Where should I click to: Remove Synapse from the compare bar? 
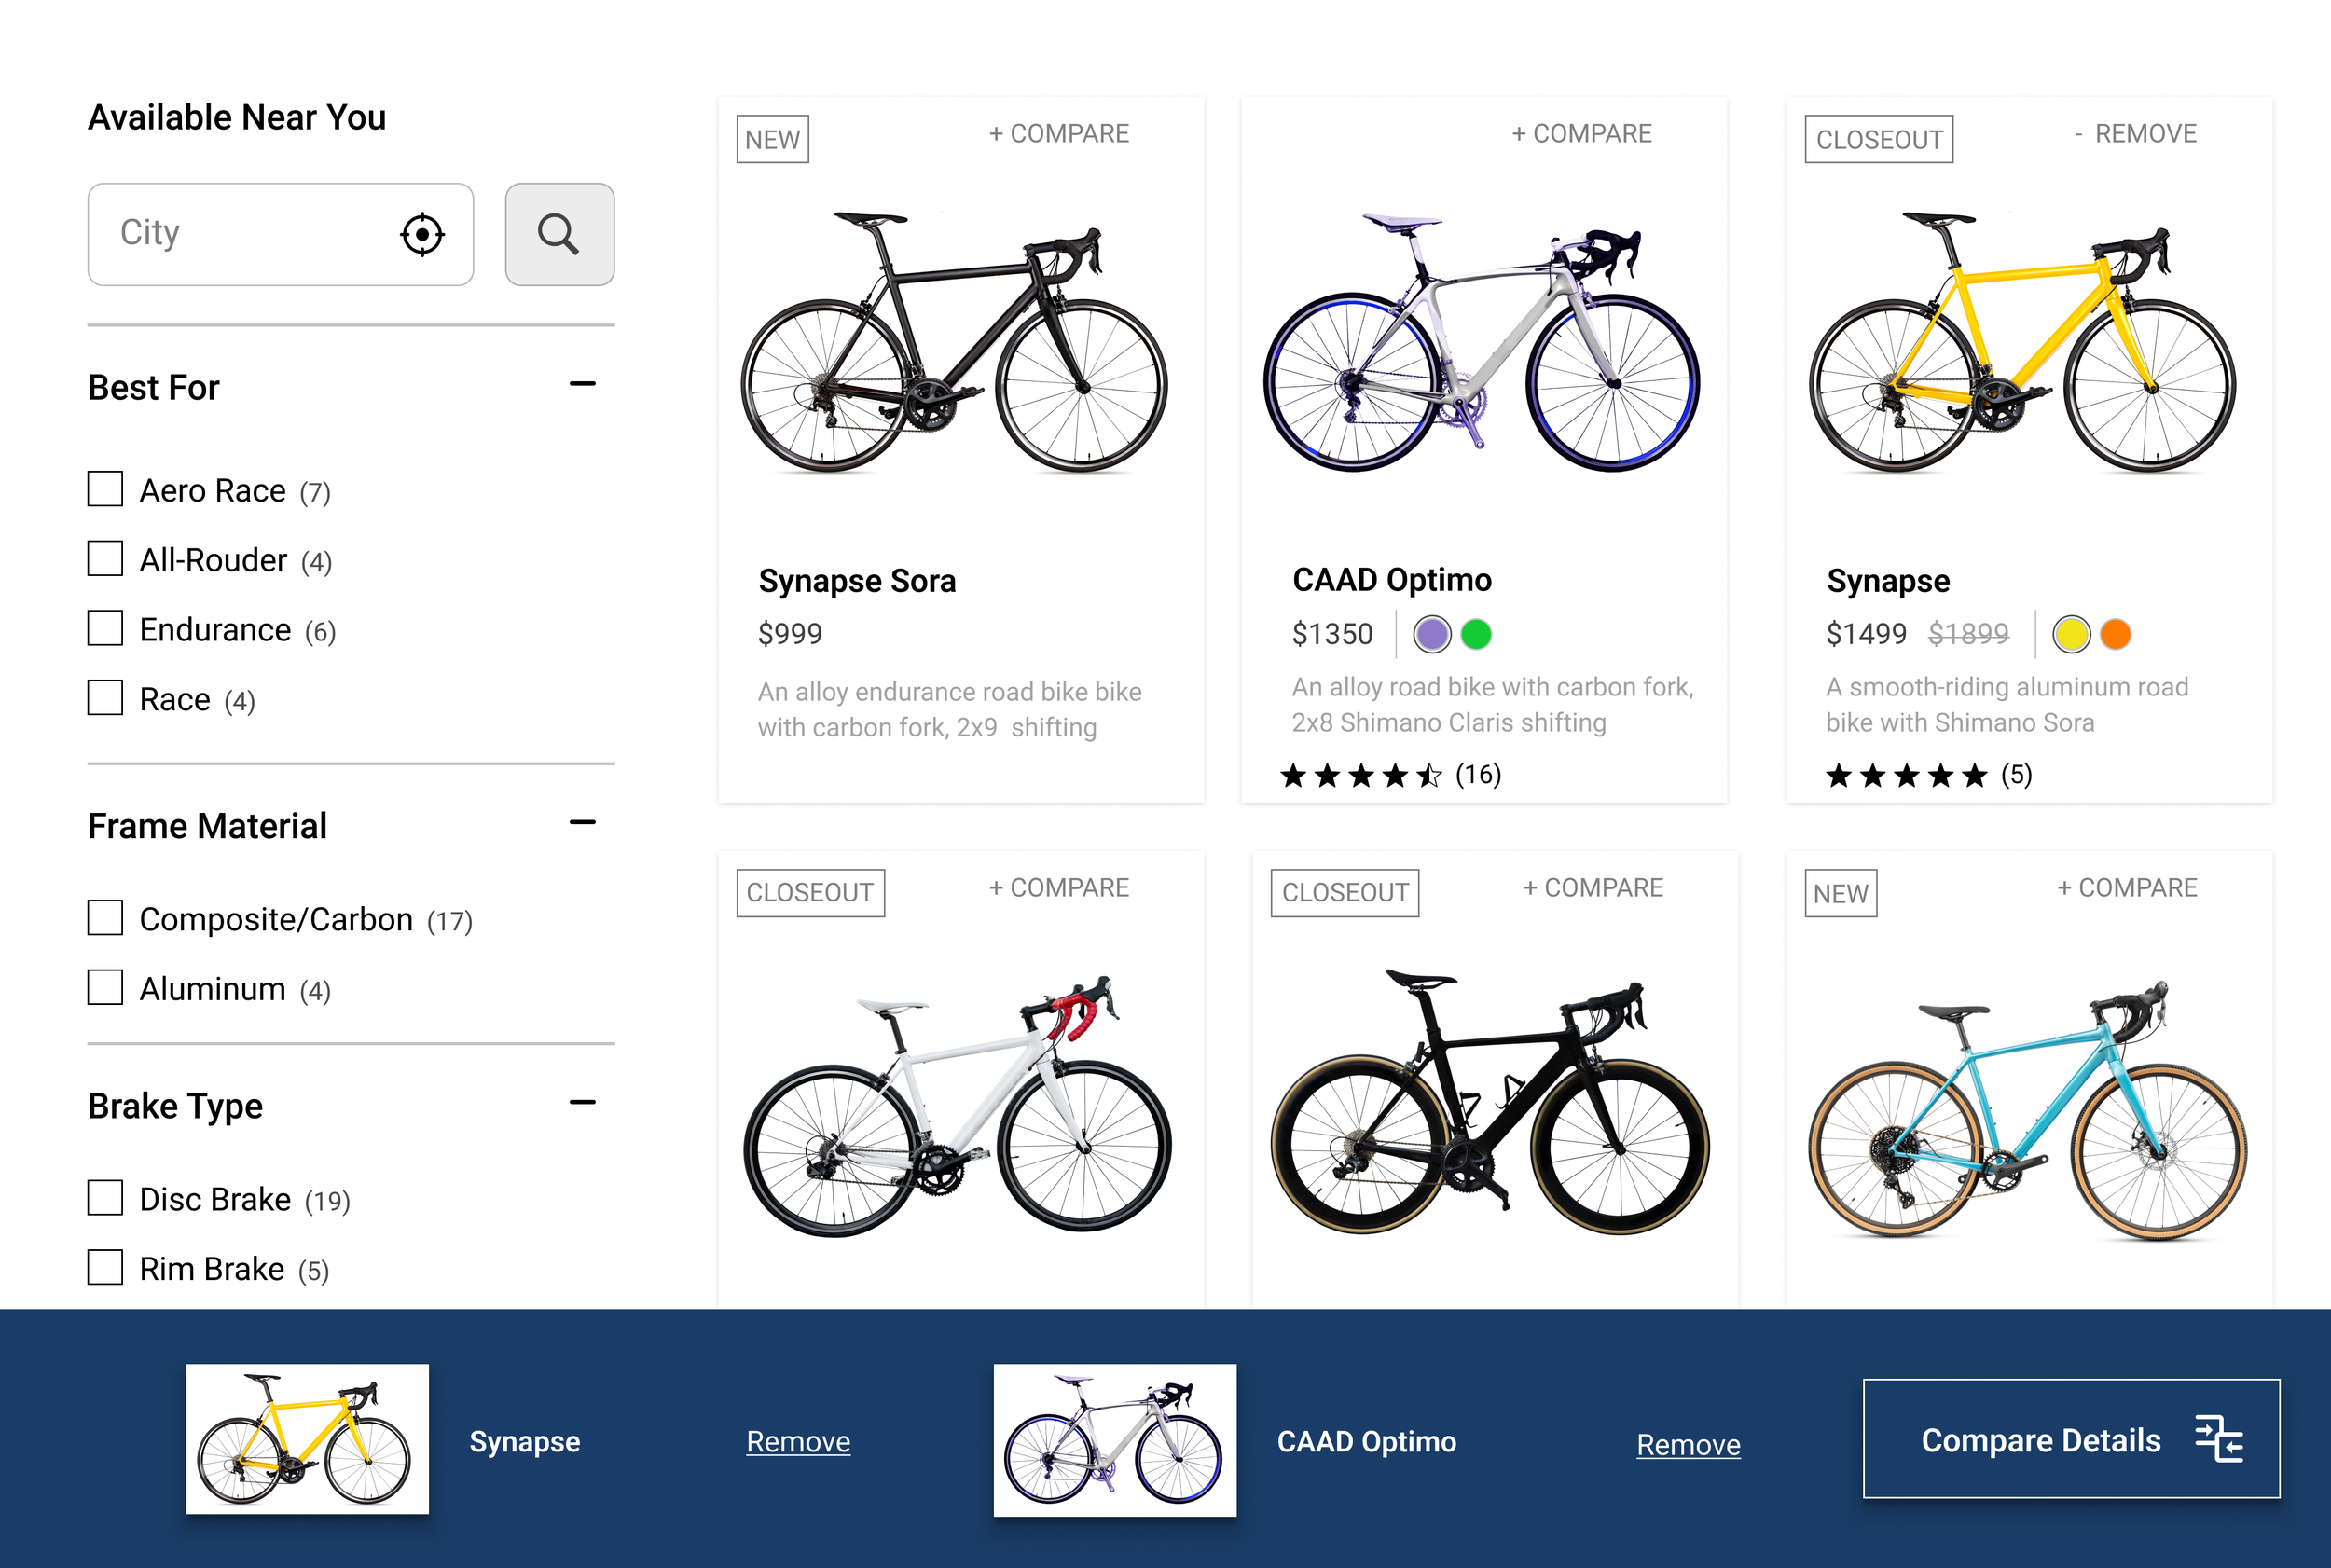(798, 1441)
